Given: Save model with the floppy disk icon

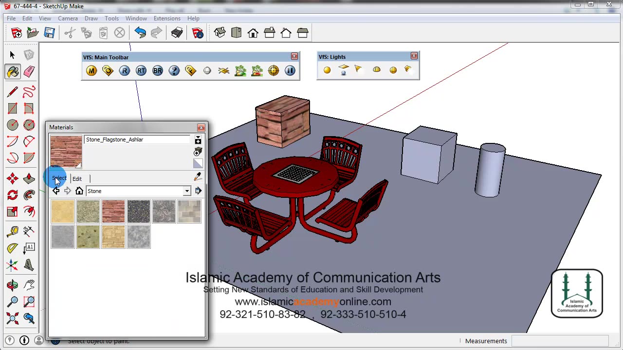Looking at the screenshot, I should pyautogui.click(x=50, y=33).
